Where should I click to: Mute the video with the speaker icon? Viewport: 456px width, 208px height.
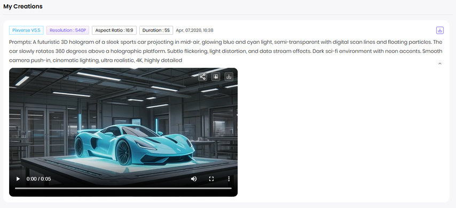[x=194, y=179]
